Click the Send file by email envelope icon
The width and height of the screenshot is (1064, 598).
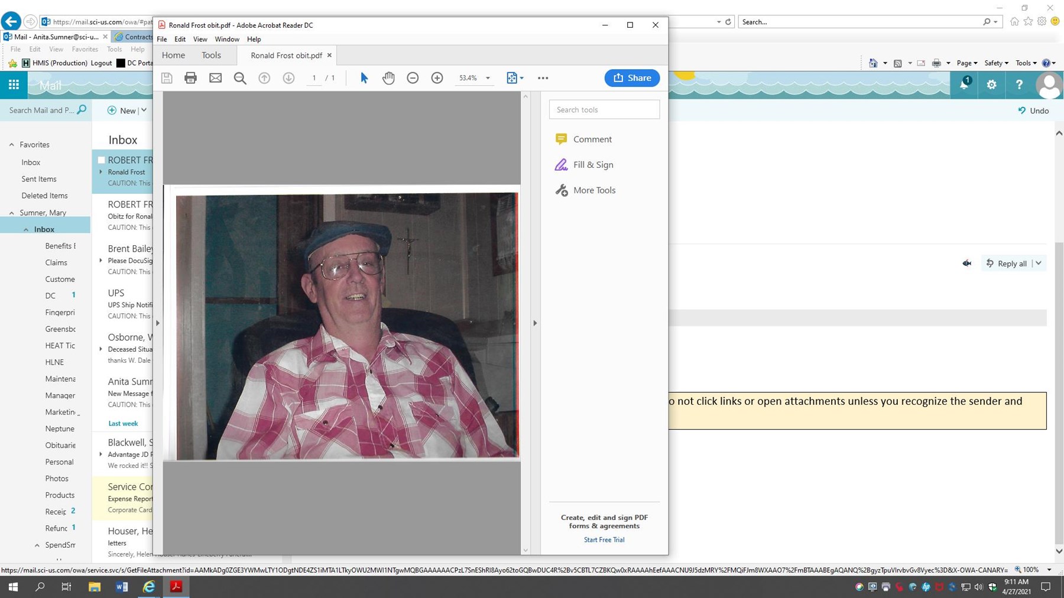coord(215,78)
